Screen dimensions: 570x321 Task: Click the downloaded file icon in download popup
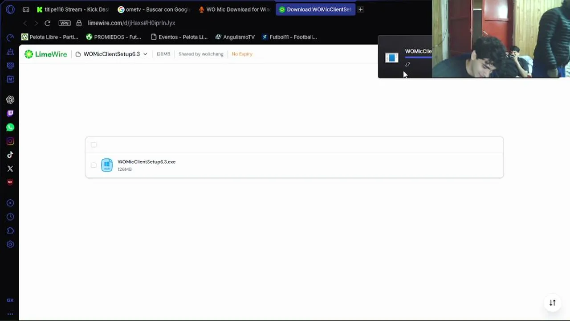coord(392,58)
